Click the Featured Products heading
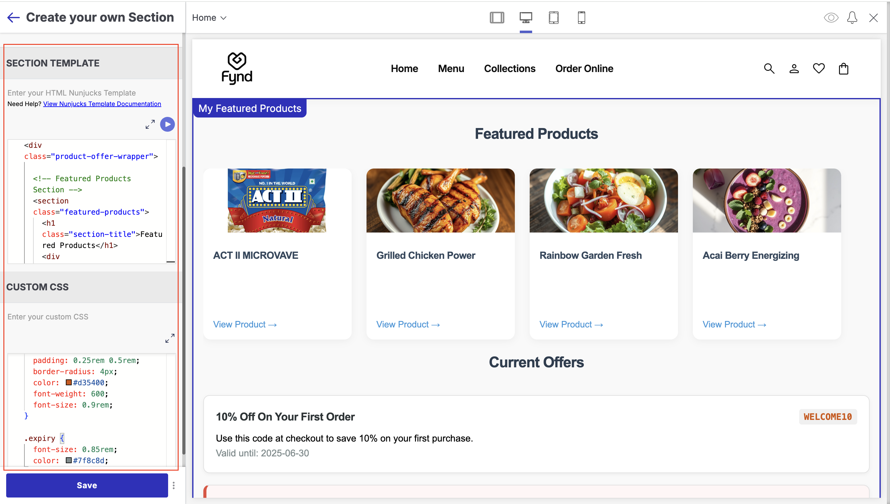 coord(536,134)
